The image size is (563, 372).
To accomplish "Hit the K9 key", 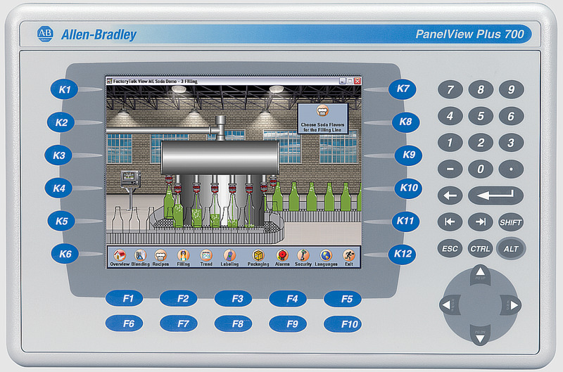I will point(408,155).
